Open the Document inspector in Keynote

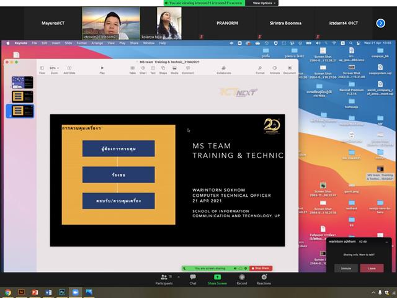click(290, 70)
